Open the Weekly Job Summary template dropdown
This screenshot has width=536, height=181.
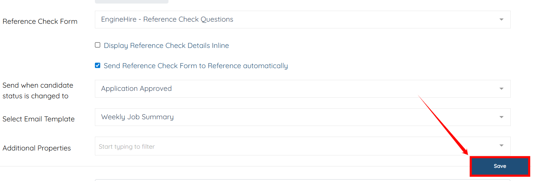pyautogui.click(x=302, y=117)
